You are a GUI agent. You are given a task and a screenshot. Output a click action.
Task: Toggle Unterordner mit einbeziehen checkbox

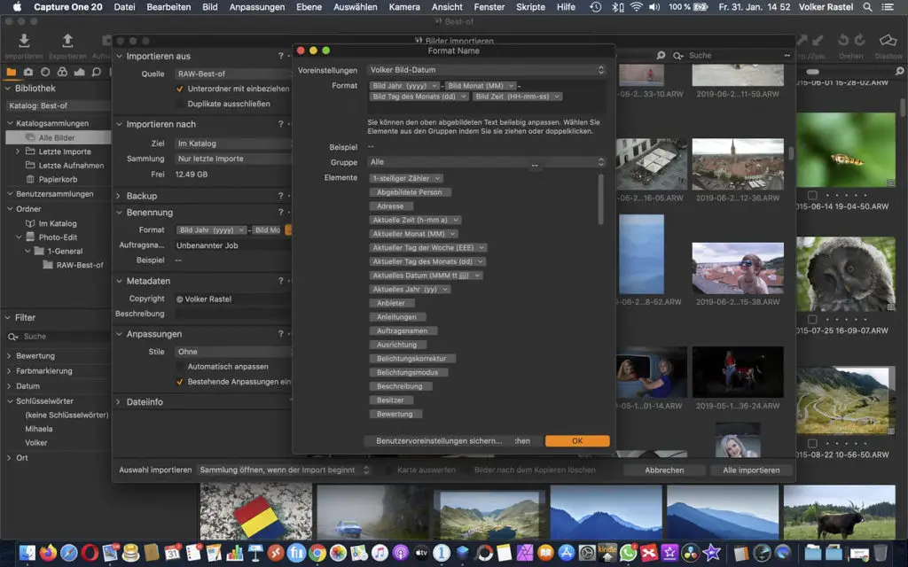(179, 89)
